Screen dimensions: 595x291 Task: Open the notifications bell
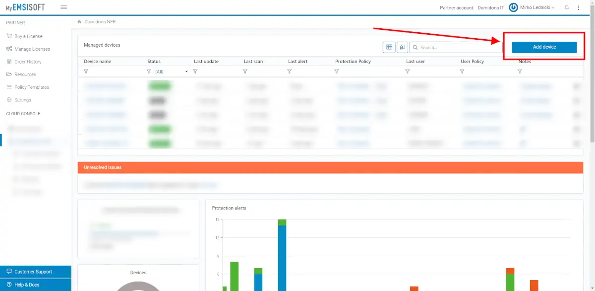click(567, 7)
